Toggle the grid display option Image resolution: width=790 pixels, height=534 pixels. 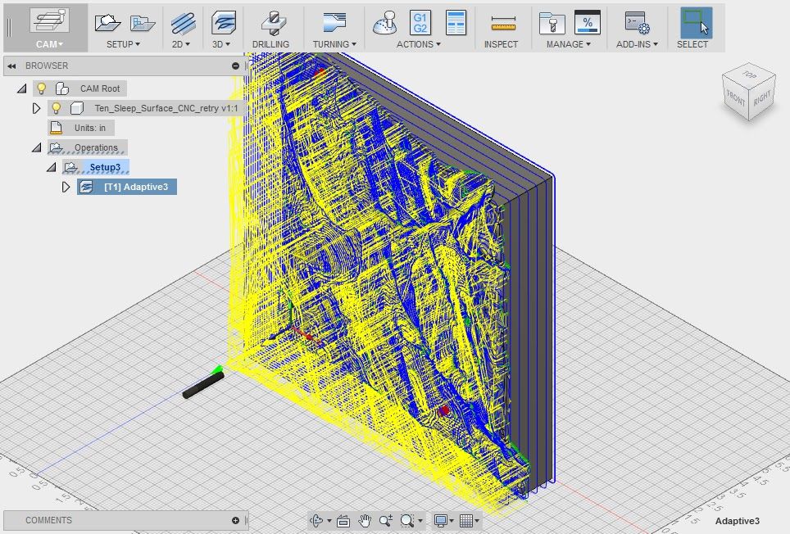click(465, 520)
